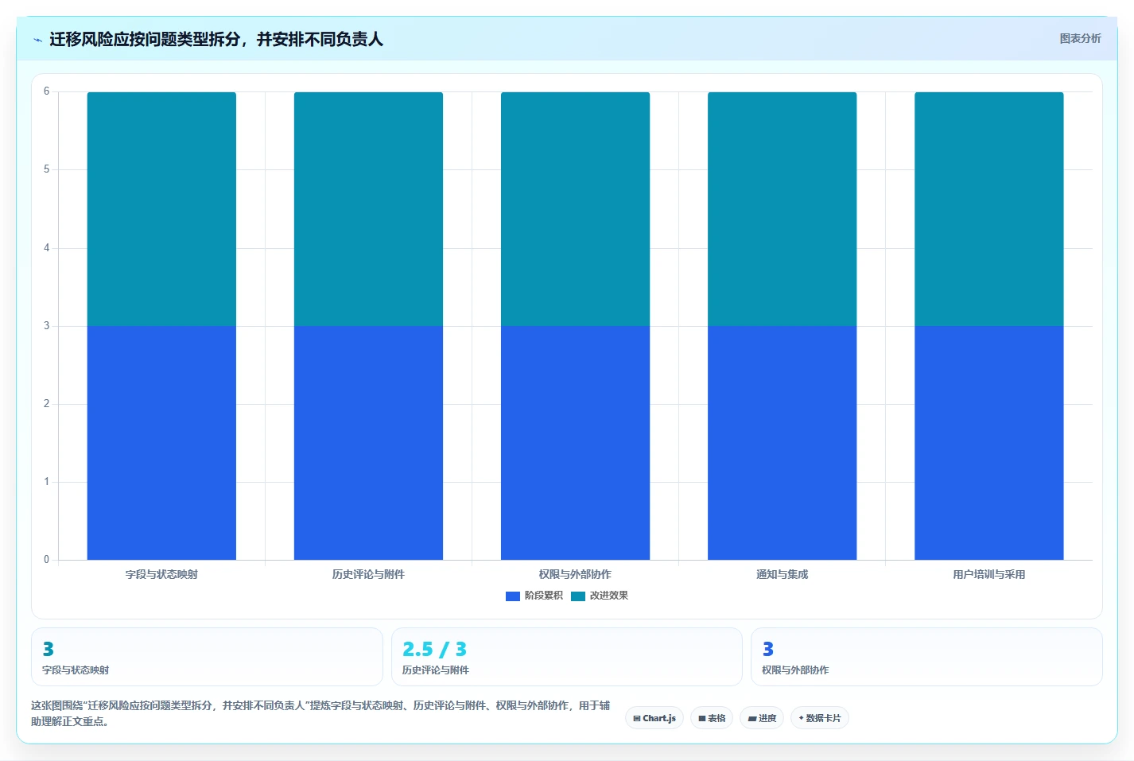Click the 通知与集成 x-axis label

tap(783, 574)
